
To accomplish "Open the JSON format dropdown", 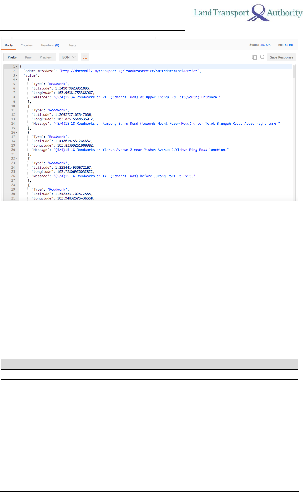I will (69, 57).
